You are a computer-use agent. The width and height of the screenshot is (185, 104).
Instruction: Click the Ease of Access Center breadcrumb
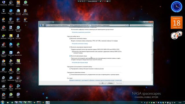click(79, 25)
